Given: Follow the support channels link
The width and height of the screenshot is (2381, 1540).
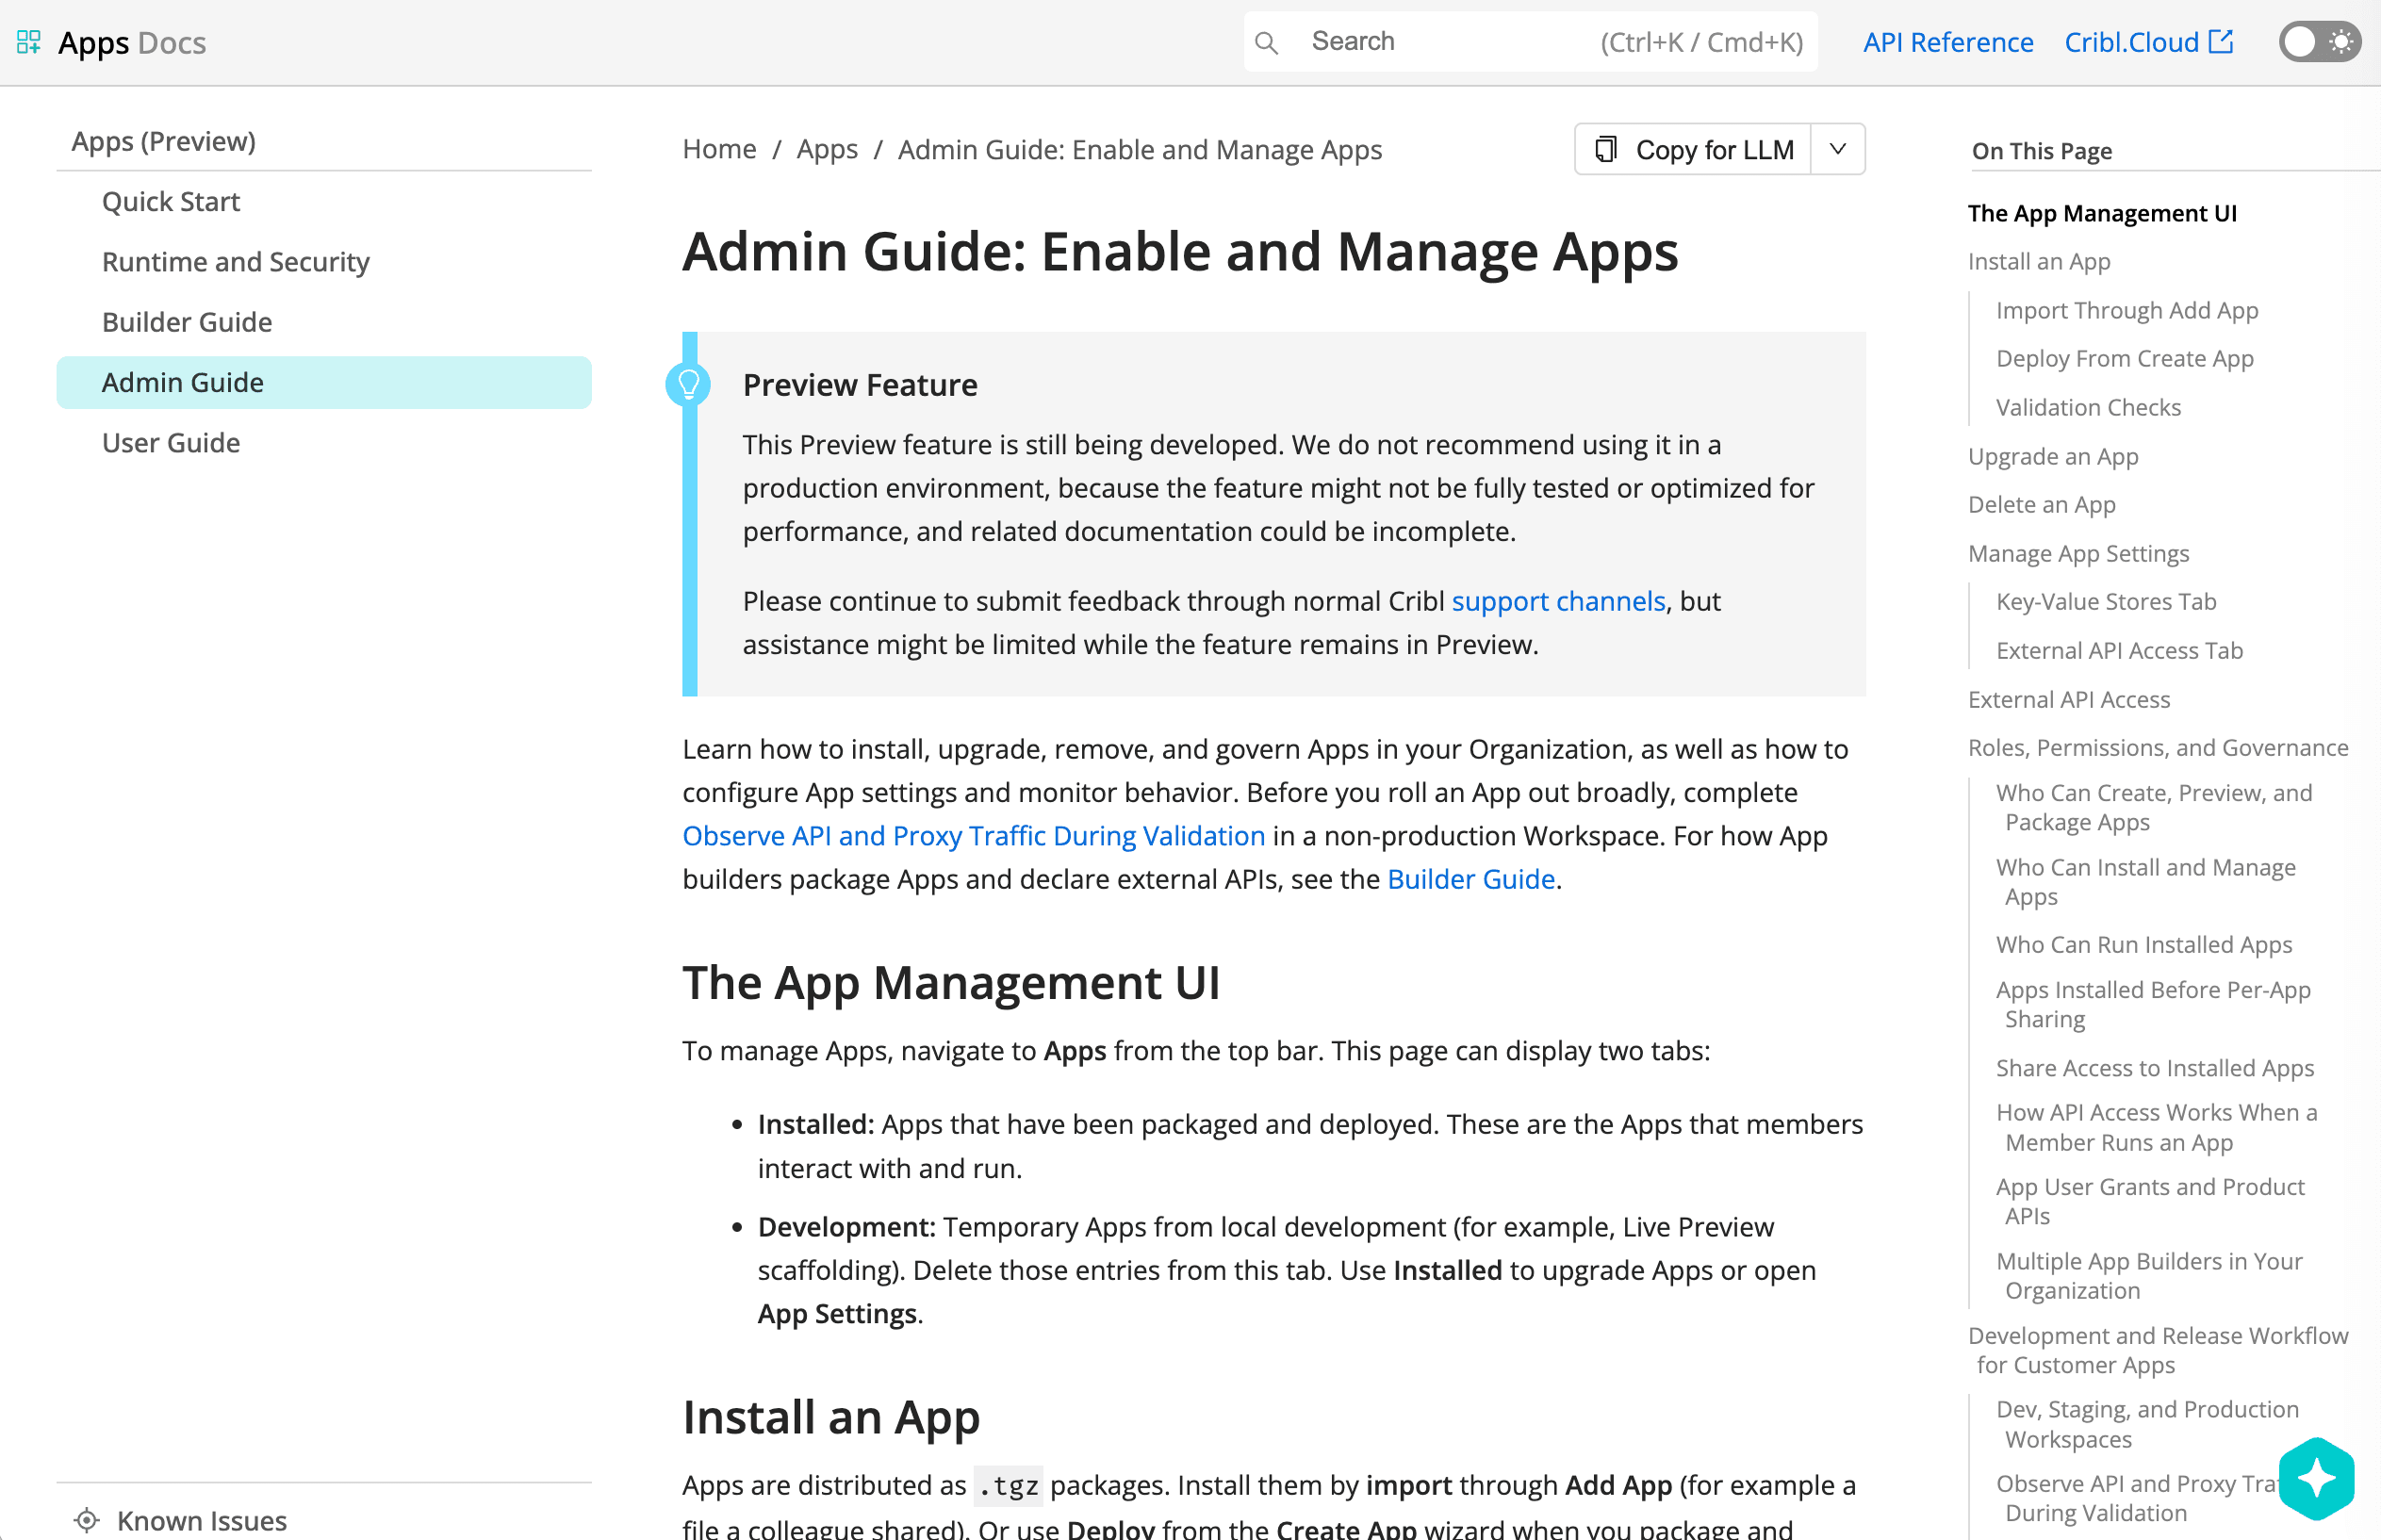Looking at the screenshot, I should click(x=1558, y=601).
